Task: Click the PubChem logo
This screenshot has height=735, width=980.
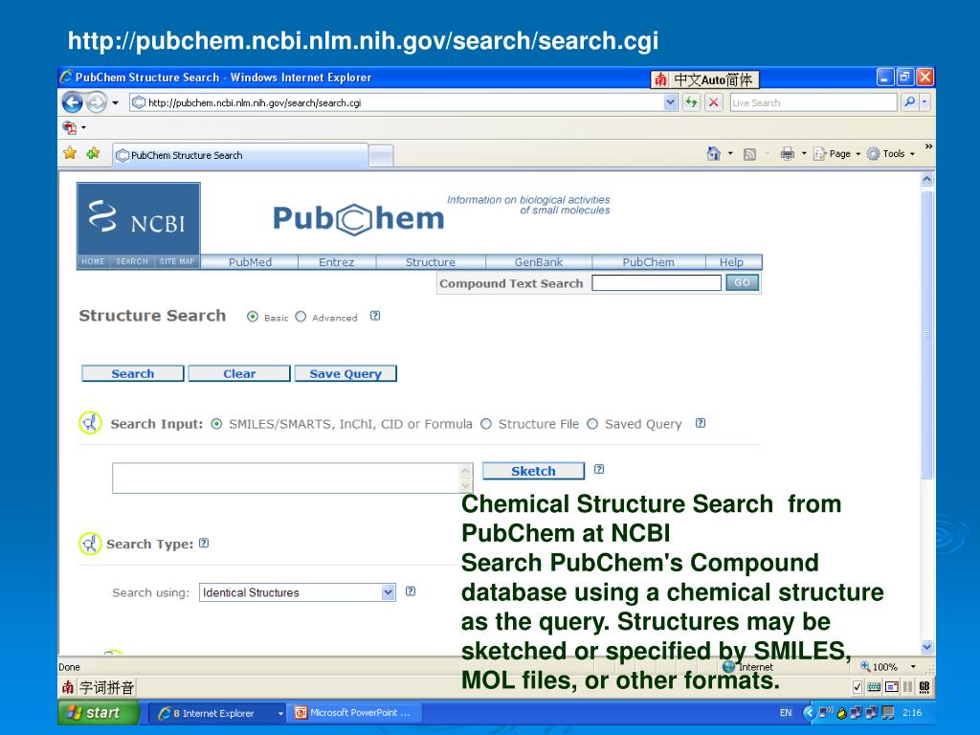Action: click(358, 219)
